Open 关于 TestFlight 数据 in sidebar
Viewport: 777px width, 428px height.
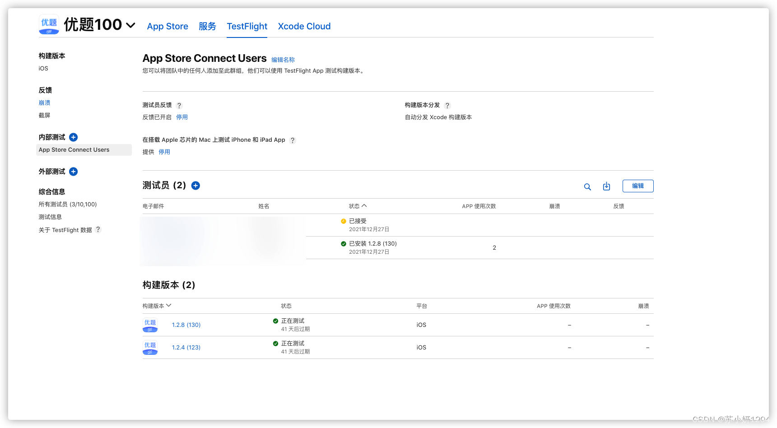click(65, 230)
